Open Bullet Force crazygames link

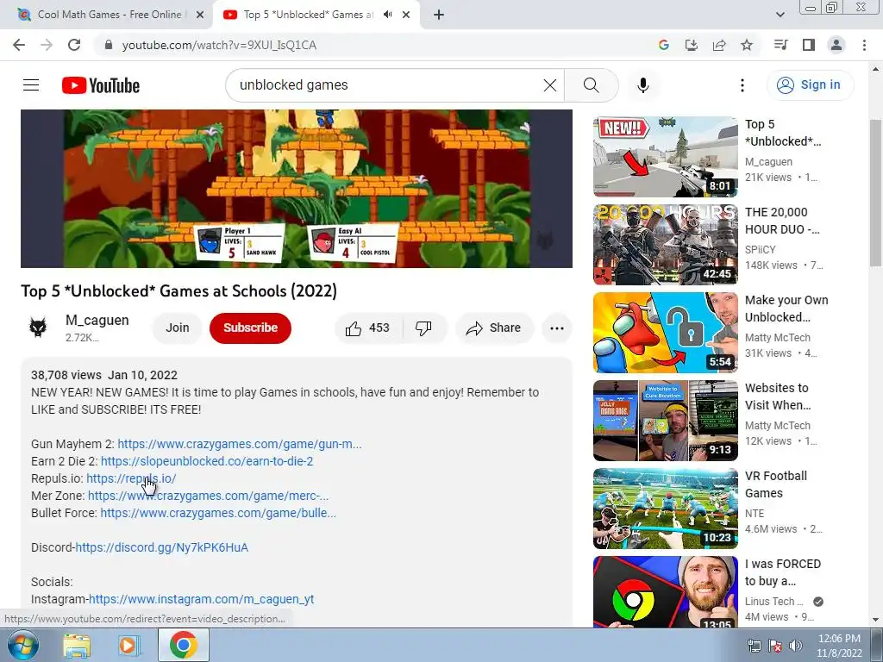tap(218, 514)
